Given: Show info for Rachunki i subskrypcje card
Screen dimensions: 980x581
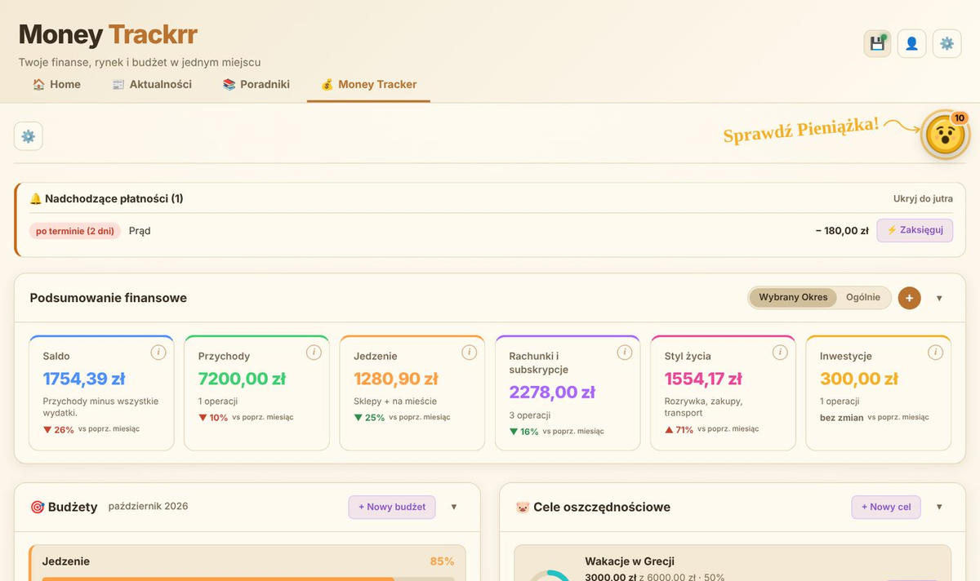Looking at the screenshot, I should 625,353.
